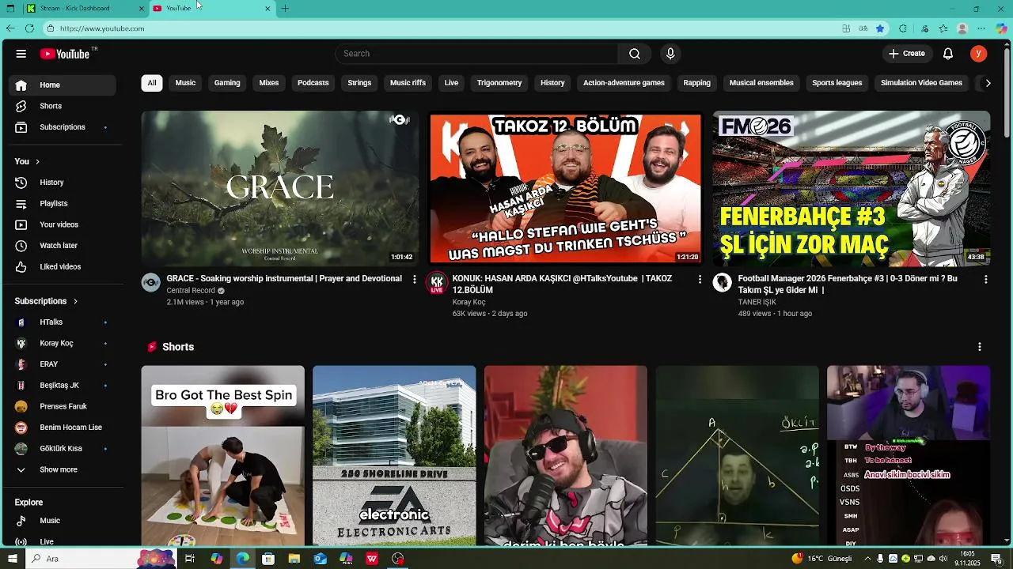Click the Create button
The height and width of the screenshot is (569, 1013).
(x=906, y=54)
